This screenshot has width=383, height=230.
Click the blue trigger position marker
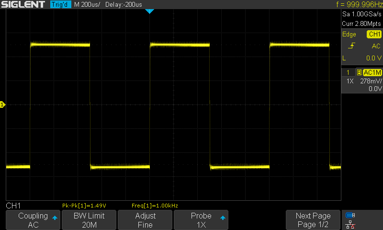coord(149,11)
